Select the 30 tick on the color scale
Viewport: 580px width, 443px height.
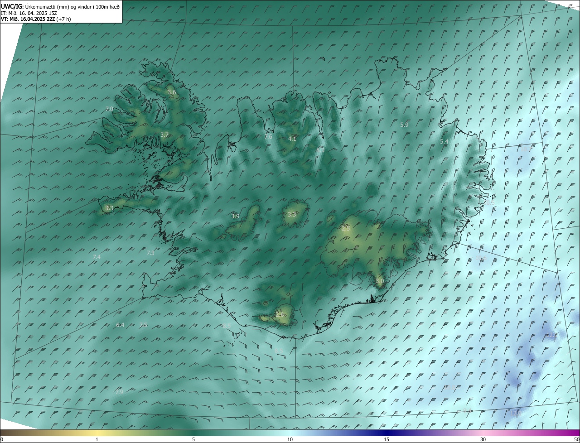coord(483,440)
